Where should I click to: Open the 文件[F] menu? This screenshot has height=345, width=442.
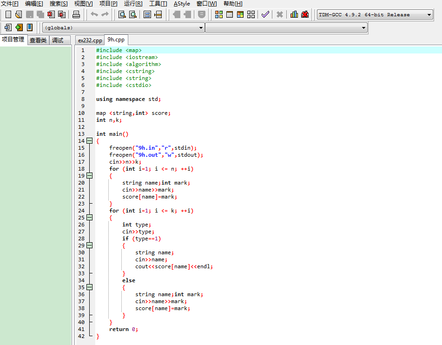pos(10,4)
